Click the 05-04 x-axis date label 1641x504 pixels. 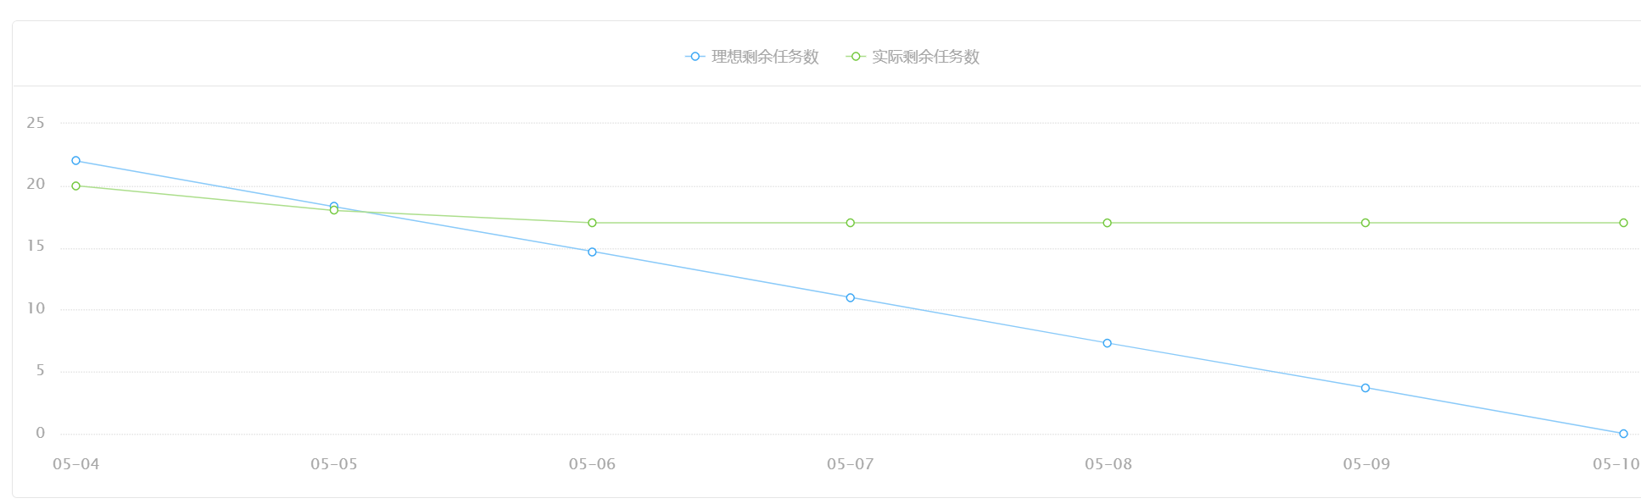pyautogui.click(x=76, y=464)
